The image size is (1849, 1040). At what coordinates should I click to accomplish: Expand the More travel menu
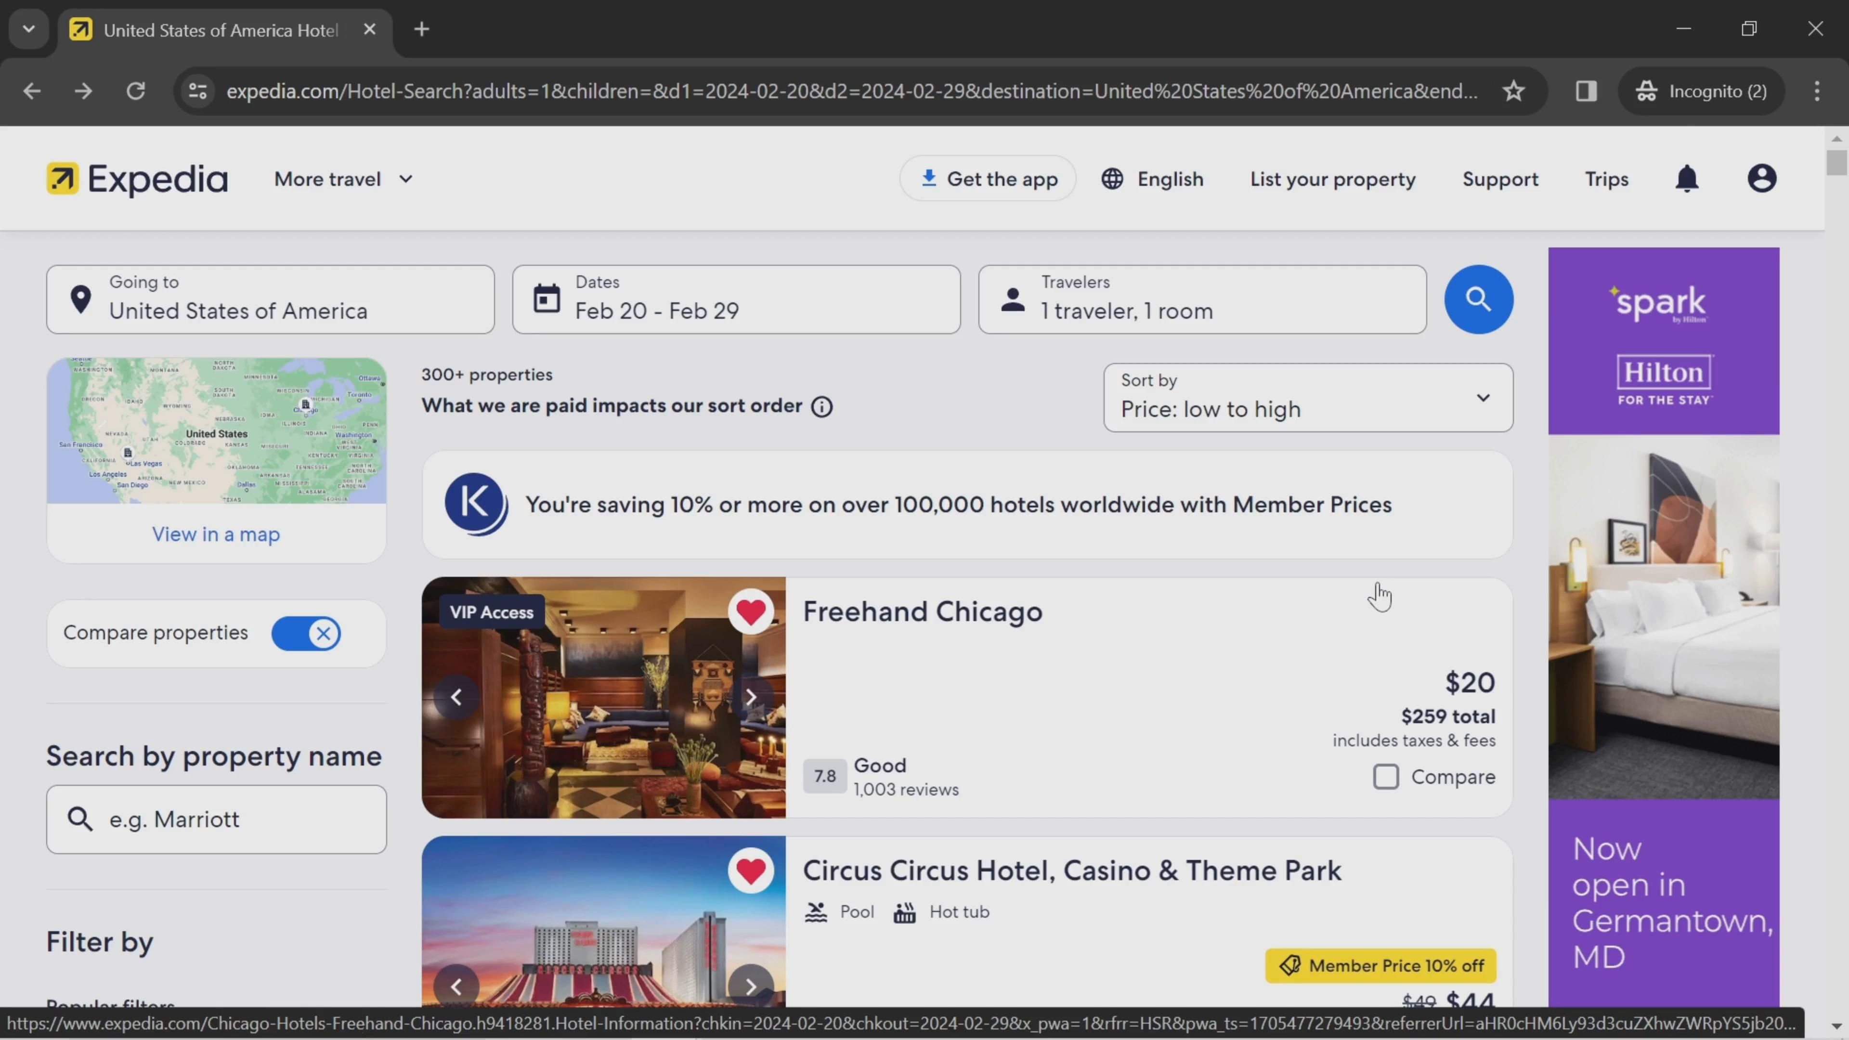click(x=343, y=179)
